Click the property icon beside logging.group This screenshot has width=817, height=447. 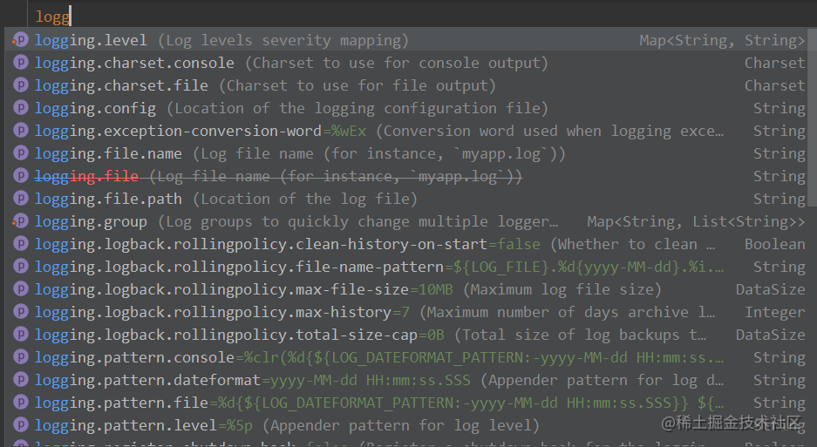tap(20, 221)
